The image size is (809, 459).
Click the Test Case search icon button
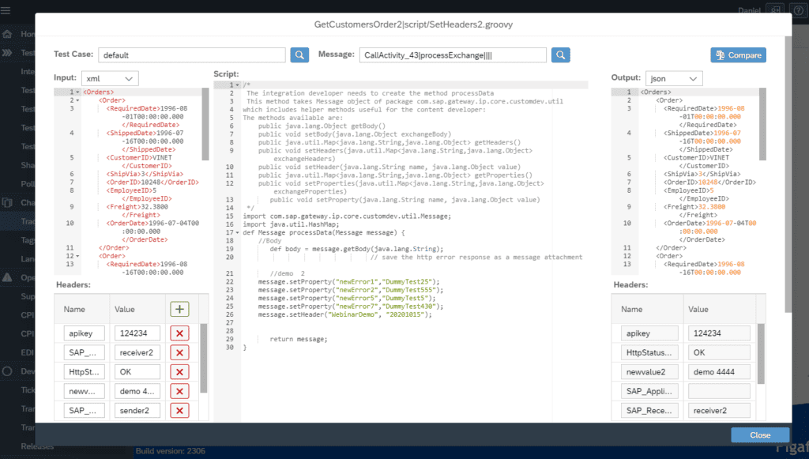coord(299,55)
